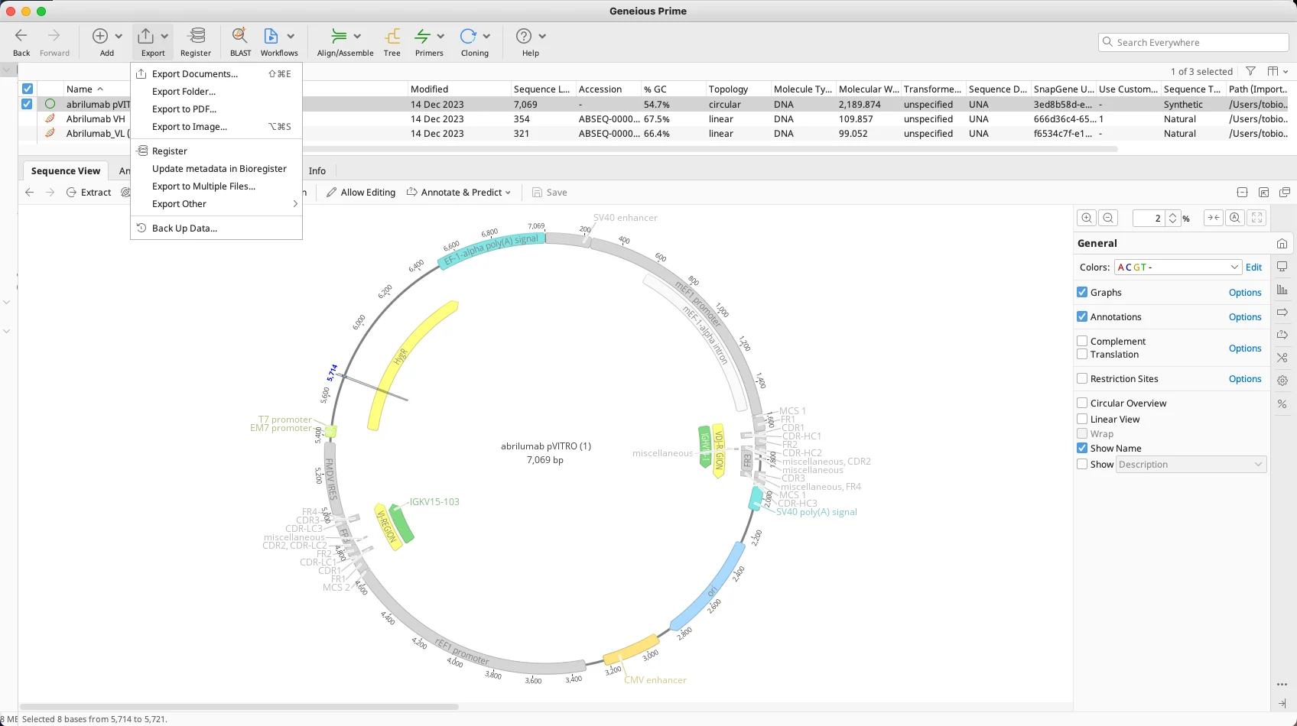This screenshot has height=726, width=1297.
Task: Open the Advanced gear side tab
Action: [1282, 380]
